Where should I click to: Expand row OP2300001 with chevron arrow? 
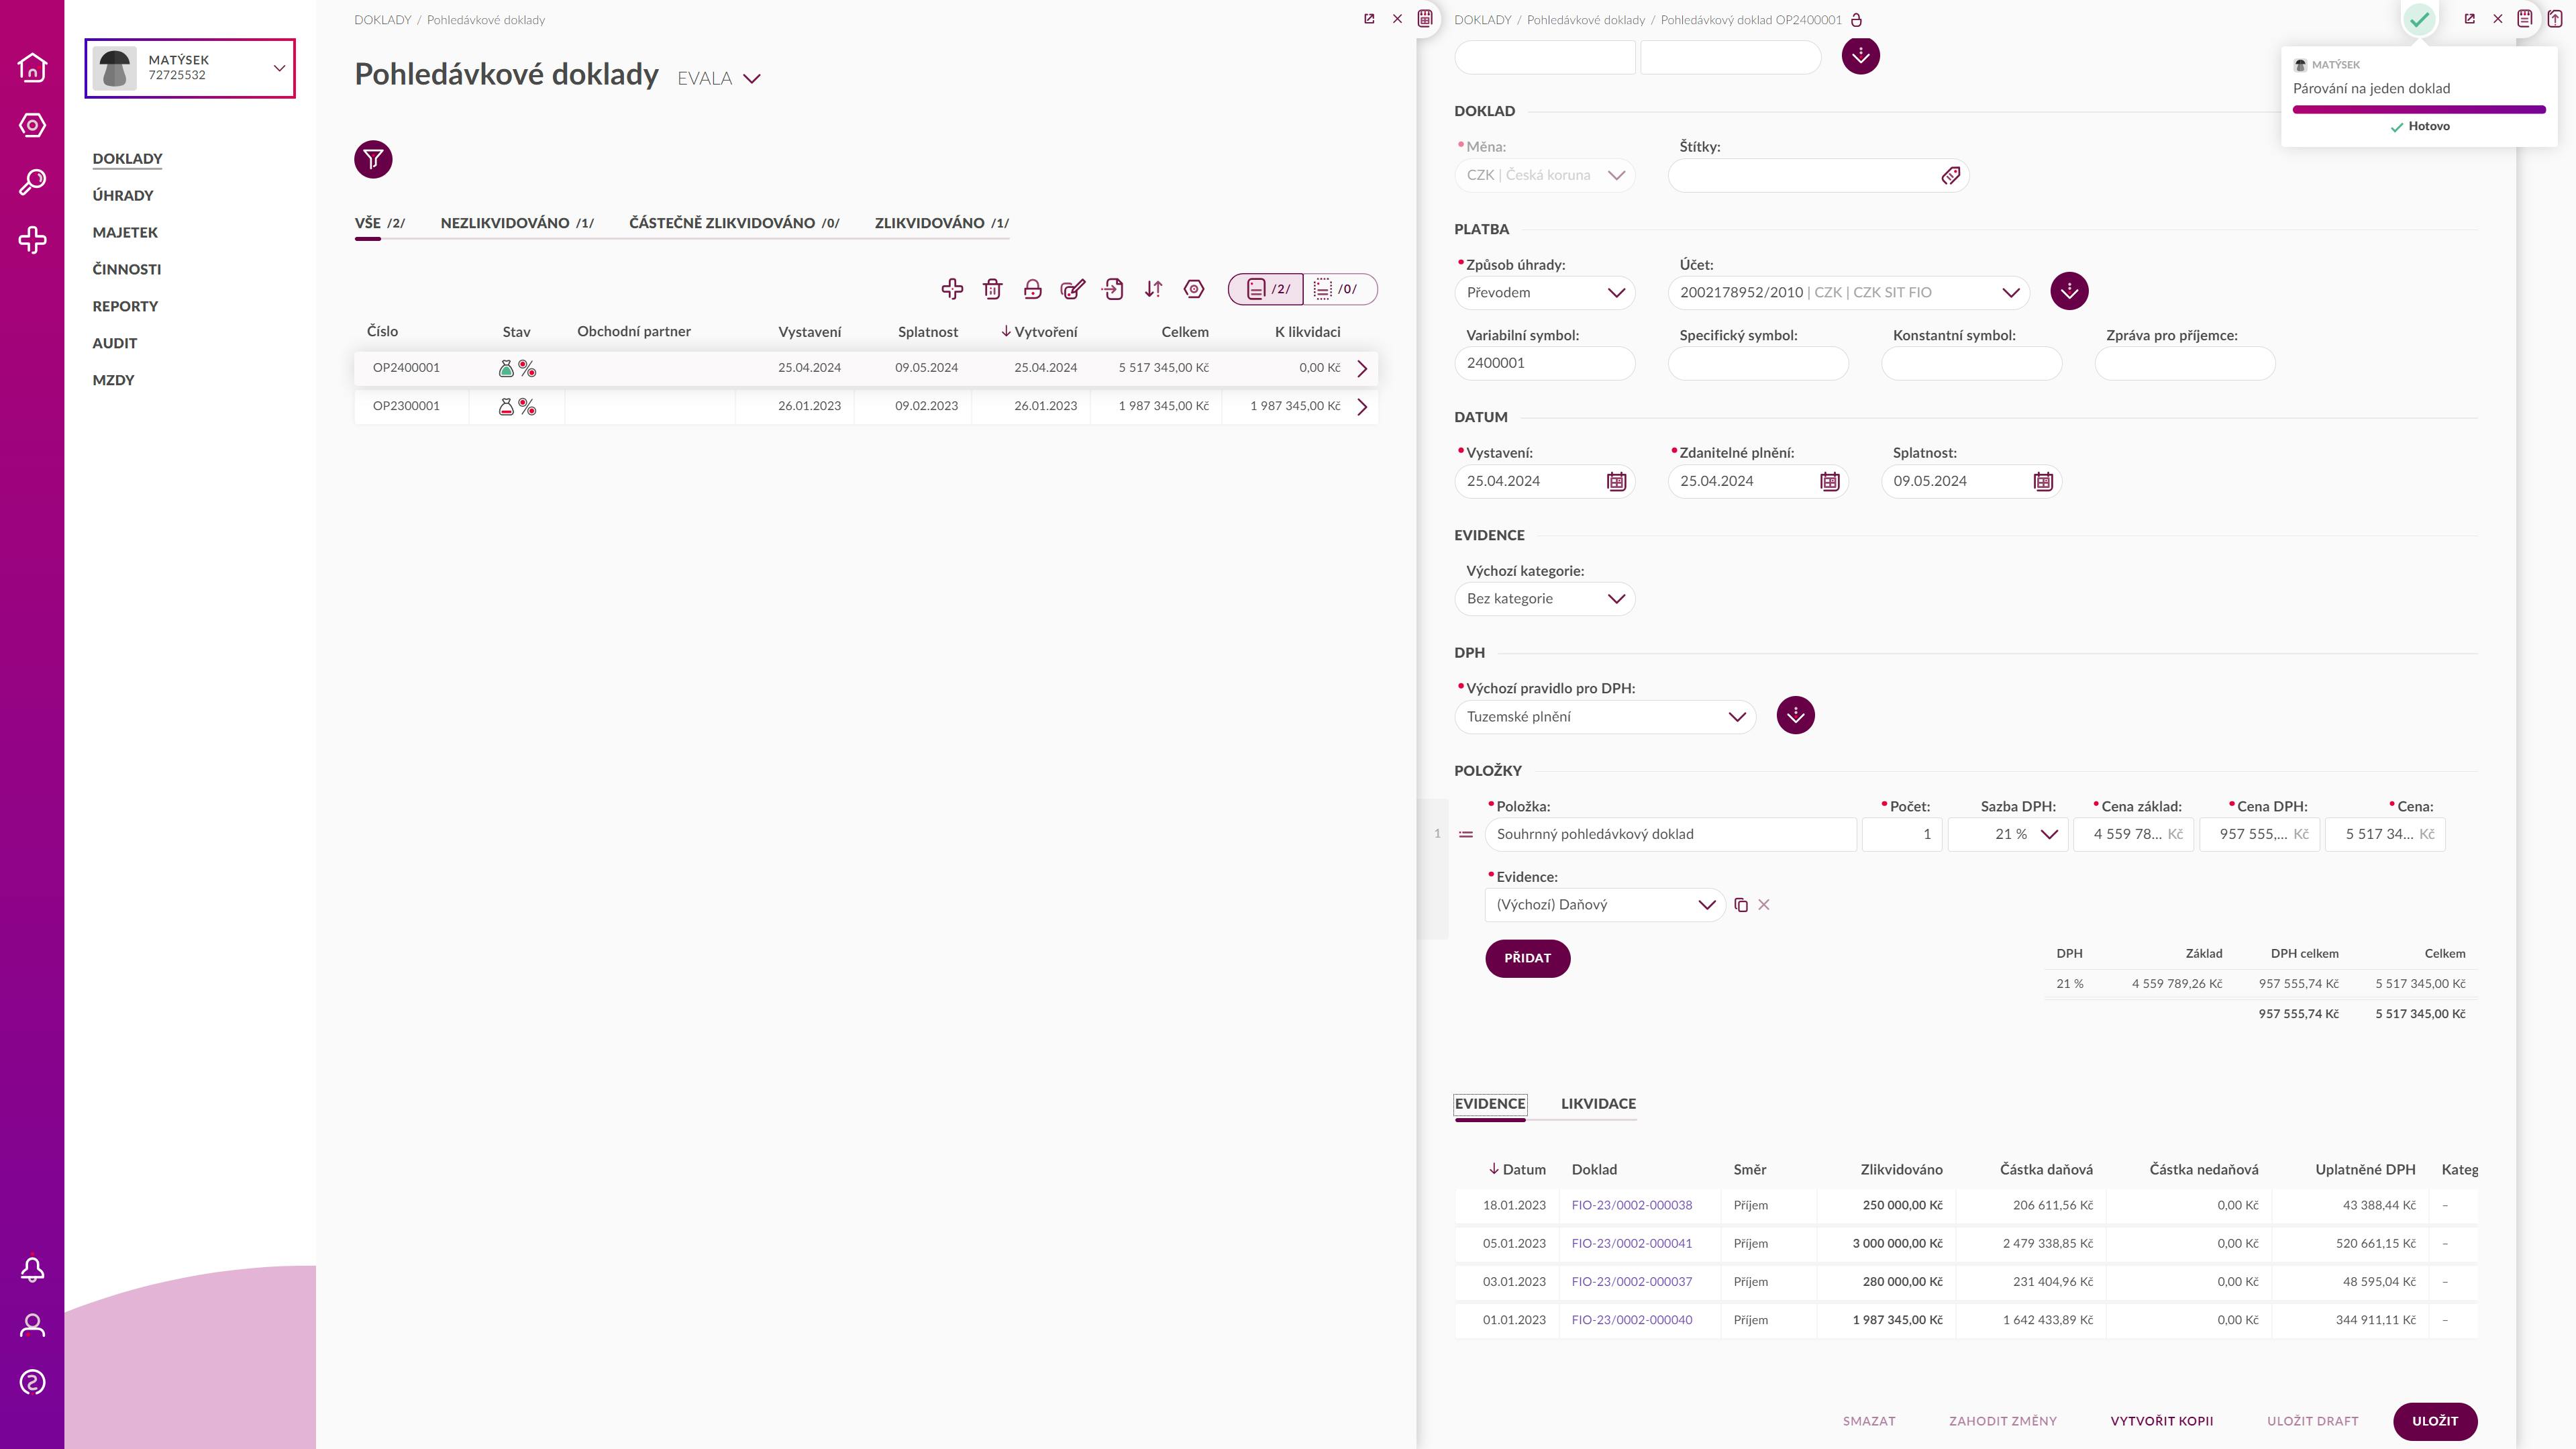(1361, 407)
